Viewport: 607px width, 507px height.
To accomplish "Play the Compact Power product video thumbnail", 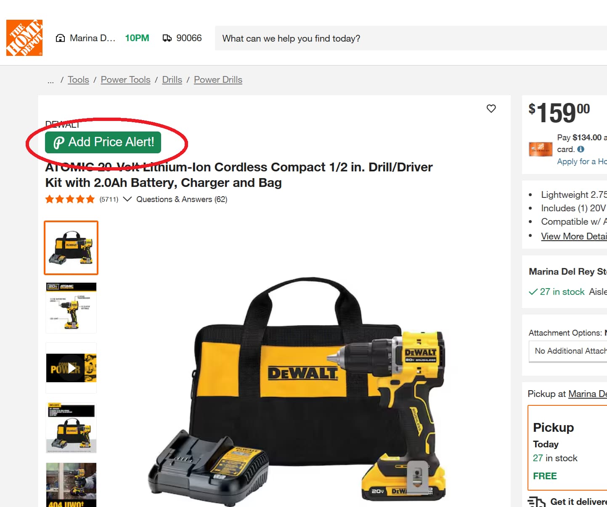I will (x=71, y=368).
